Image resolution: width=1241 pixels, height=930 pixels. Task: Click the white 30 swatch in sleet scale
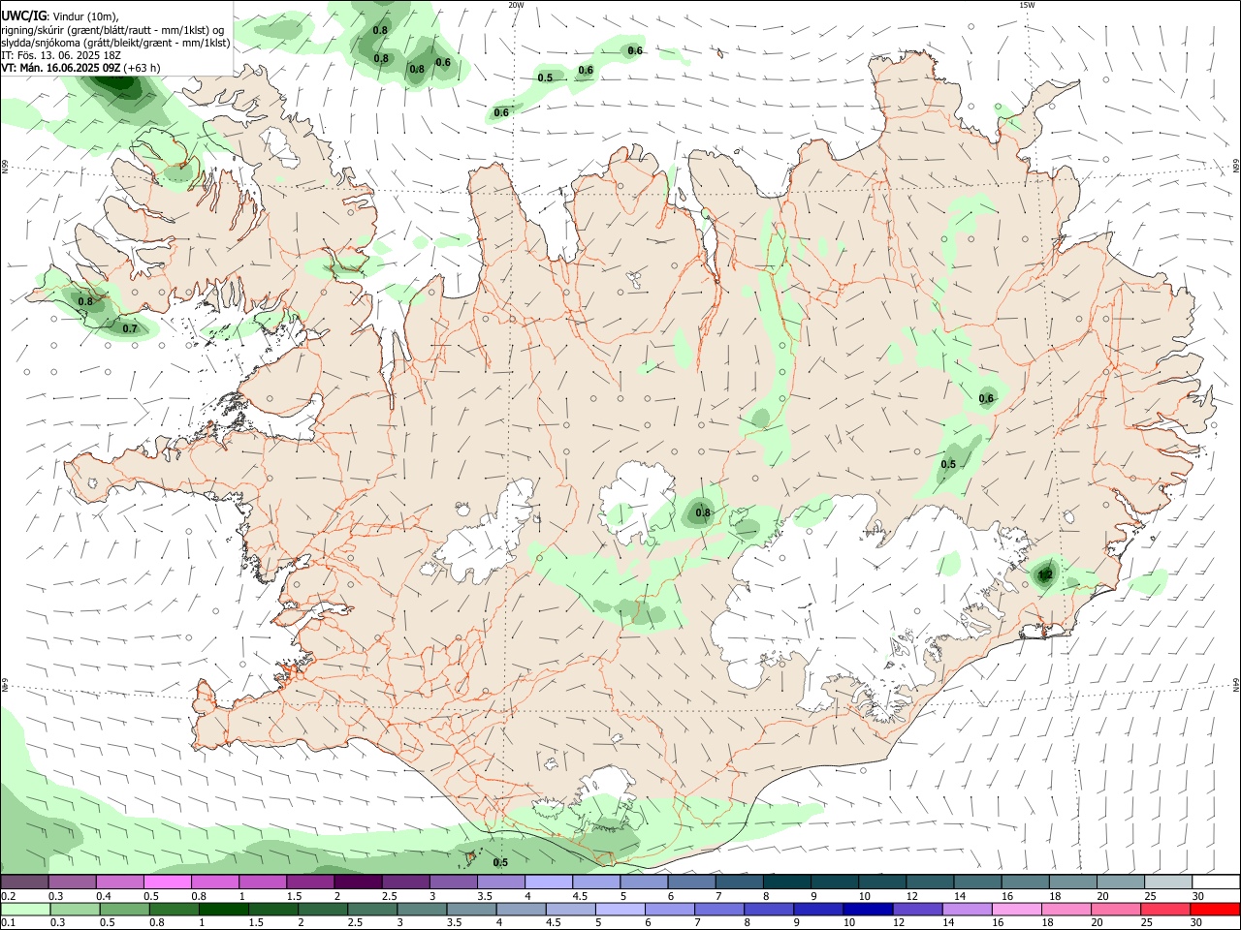pos(1216,883)
